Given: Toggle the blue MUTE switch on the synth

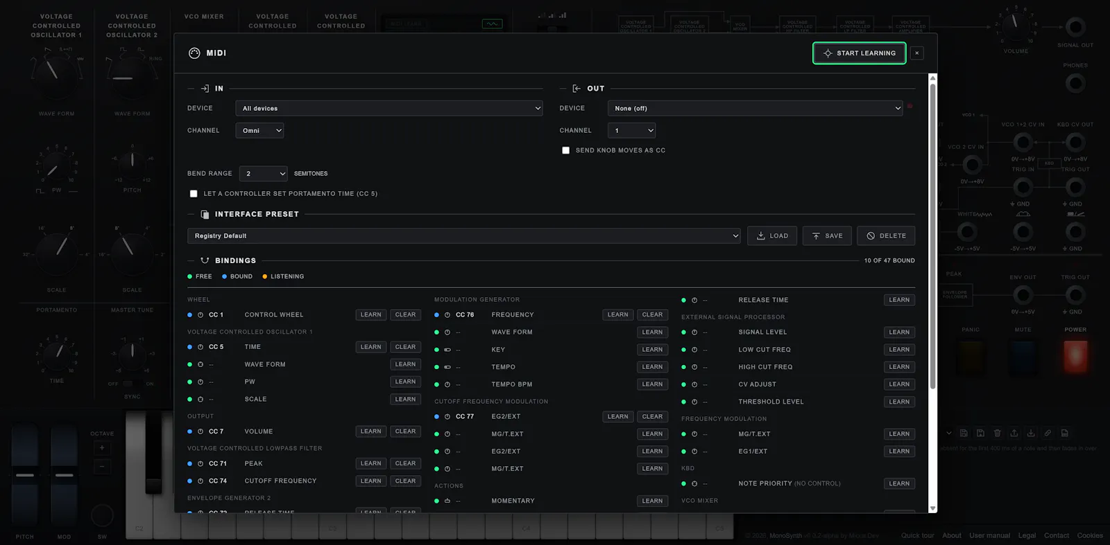Looking at the screenshot, I should [x=1023, y=356].
